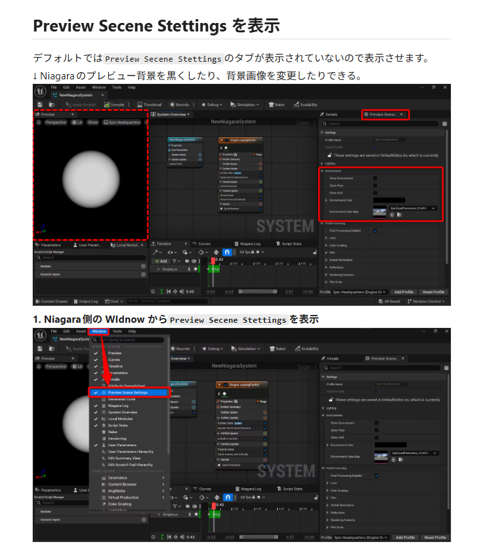Click All Saved in the upper screenshot status bar
481x555 pixels.
(x=389, y=301)
